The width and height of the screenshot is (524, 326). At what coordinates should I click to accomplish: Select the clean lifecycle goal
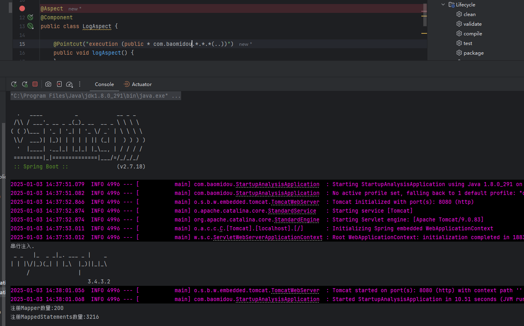469,14
